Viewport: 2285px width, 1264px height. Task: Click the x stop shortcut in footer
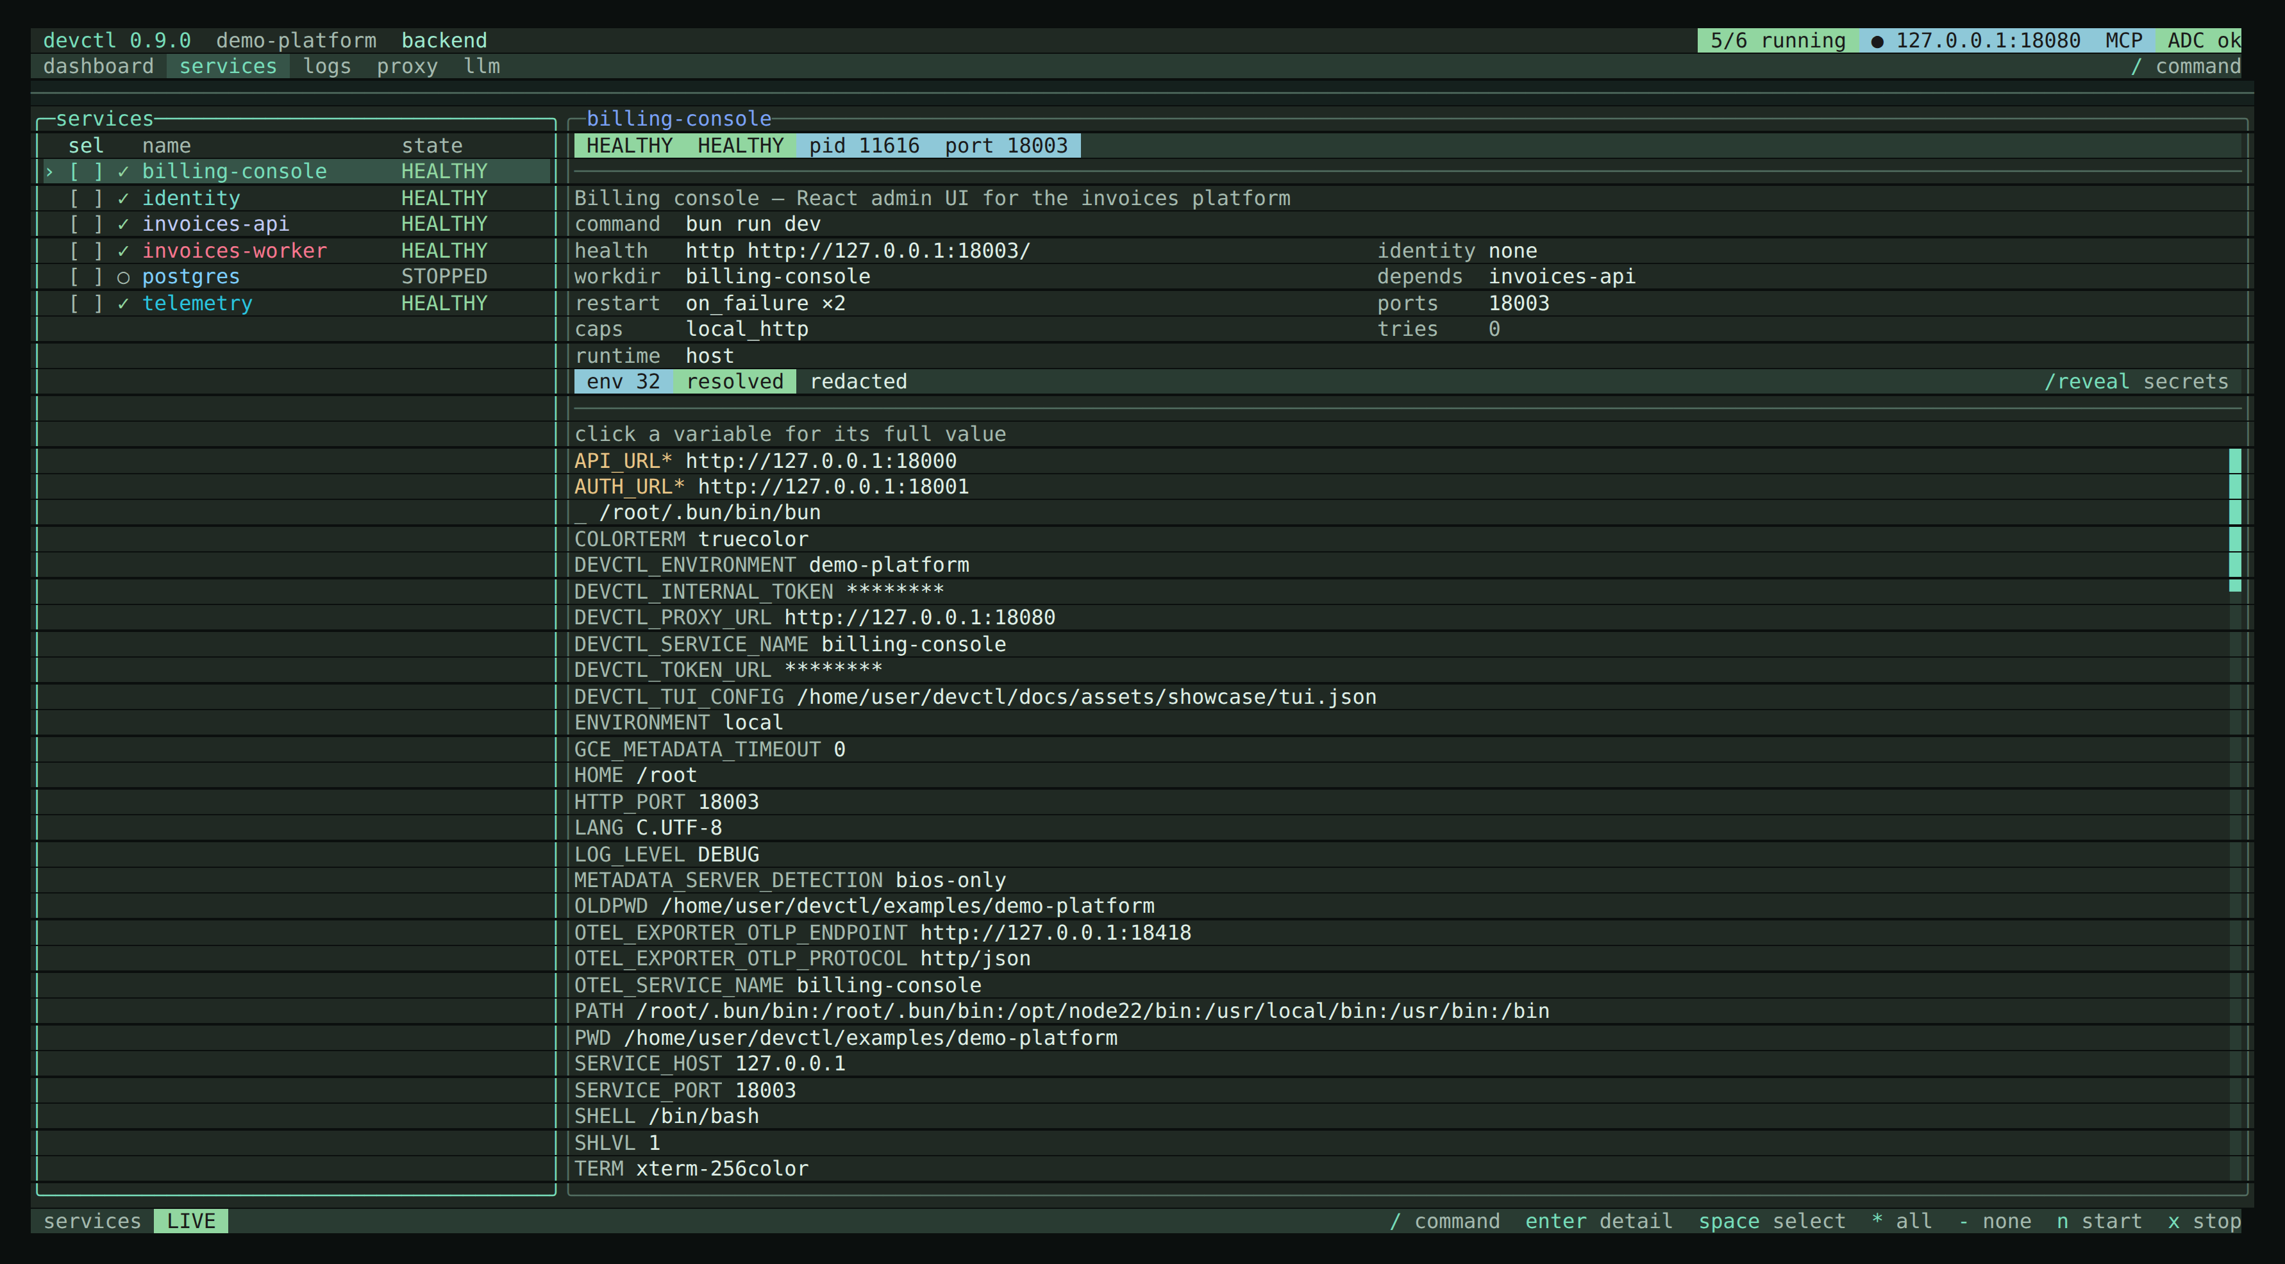tap(2204, 1222)
